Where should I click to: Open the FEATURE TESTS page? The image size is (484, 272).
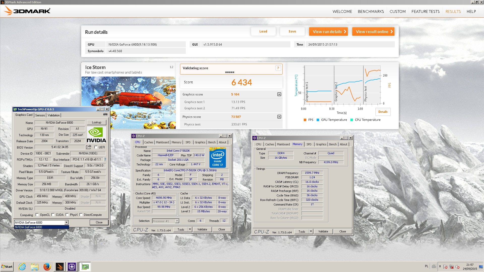click(426, 12)
